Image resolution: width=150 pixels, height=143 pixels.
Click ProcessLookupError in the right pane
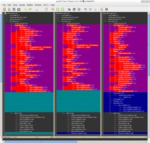tap(127, 83)
